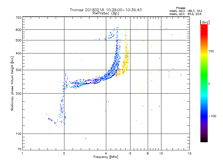Click the 'Phases' header label
The width and height of the screenshot is (223, 167).
click(x=180, y=8)
